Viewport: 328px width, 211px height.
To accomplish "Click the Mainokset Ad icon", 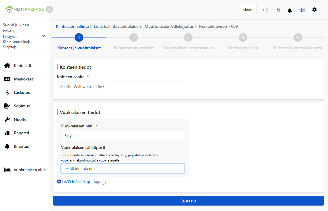I will [x=7, y=79].
